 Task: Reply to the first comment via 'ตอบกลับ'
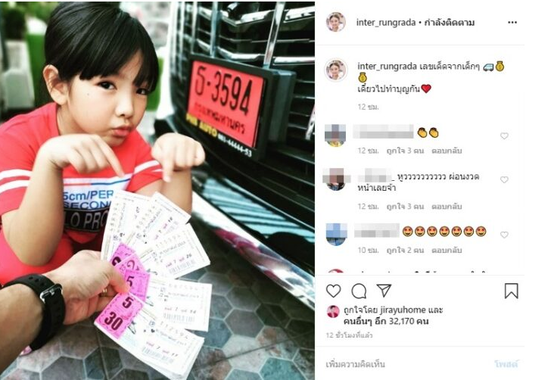447,151
